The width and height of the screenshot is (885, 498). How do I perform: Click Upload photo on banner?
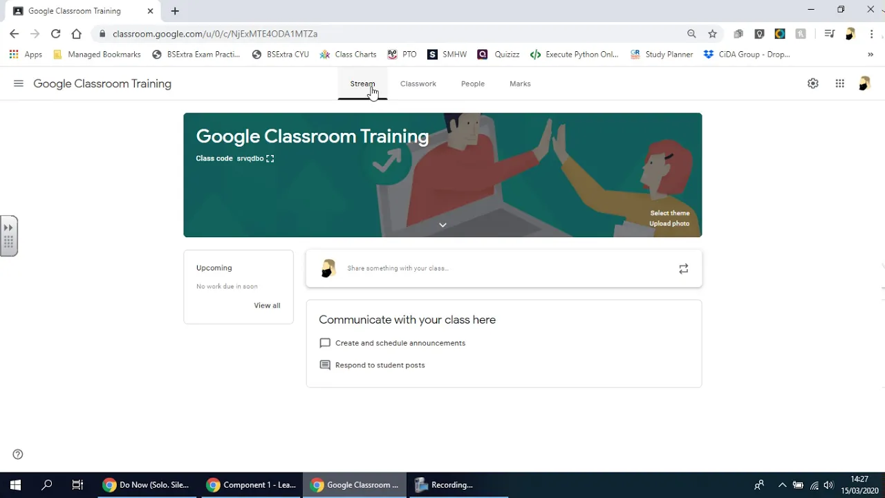click(x=669, y=223)
